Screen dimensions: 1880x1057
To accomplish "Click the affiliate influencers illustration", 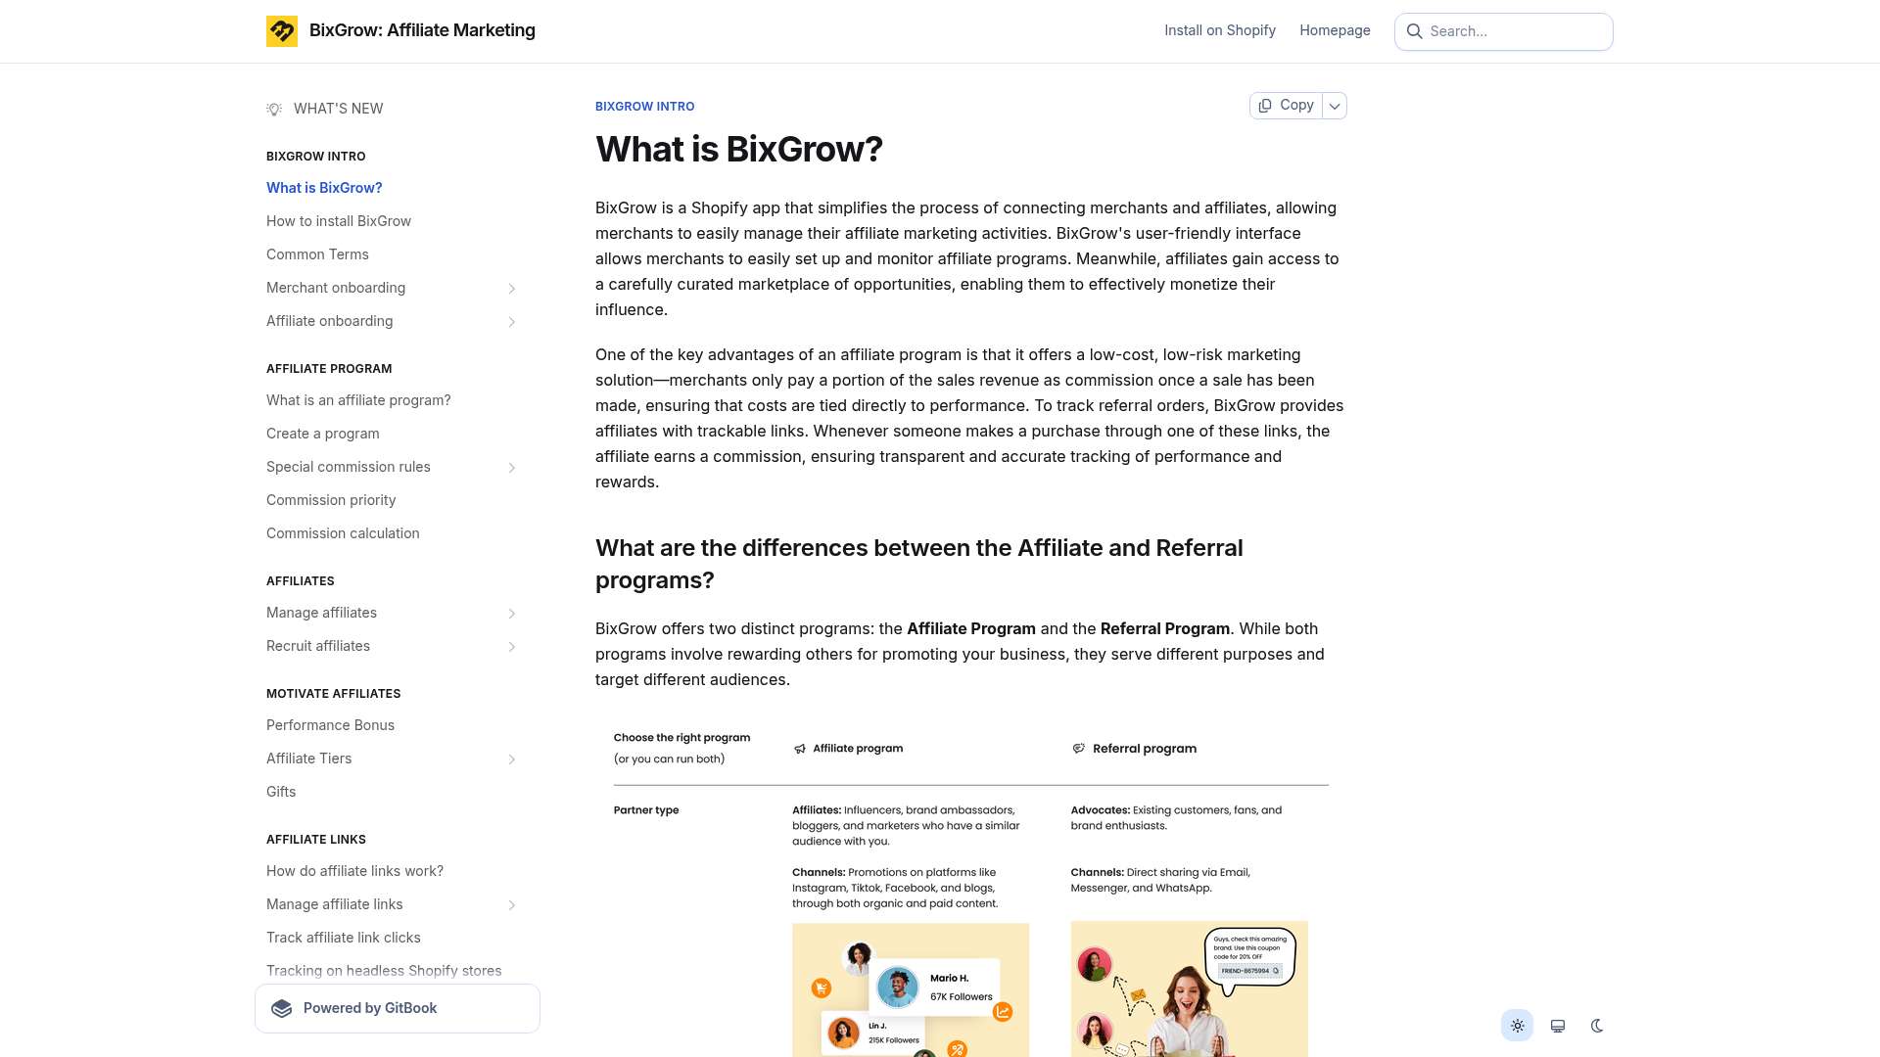I will point(911,989).
